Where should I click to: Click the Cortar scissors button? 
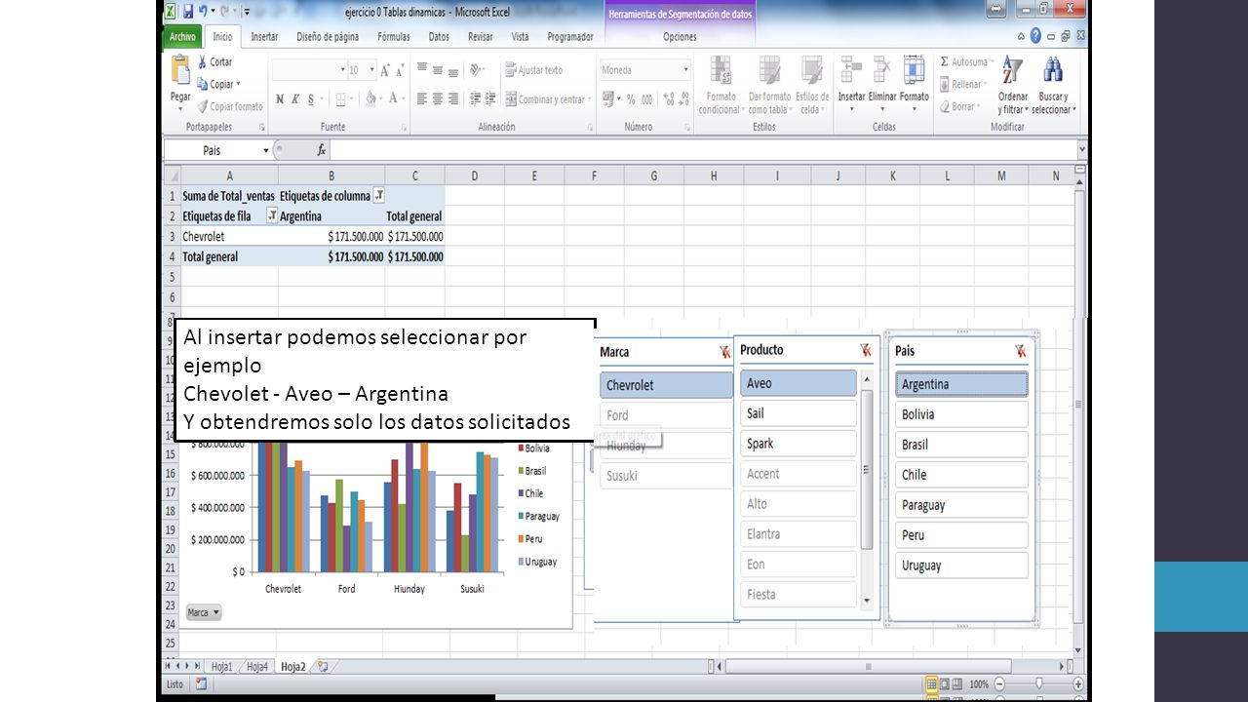215,62
